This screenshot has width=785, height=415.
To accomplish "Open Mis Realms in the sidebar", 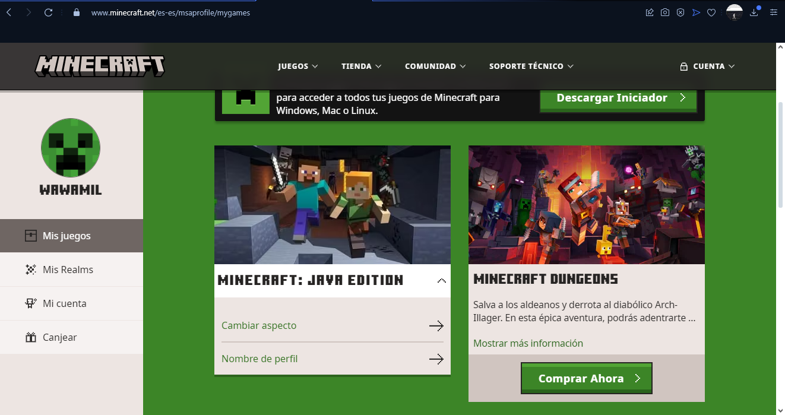I will 71,270.
